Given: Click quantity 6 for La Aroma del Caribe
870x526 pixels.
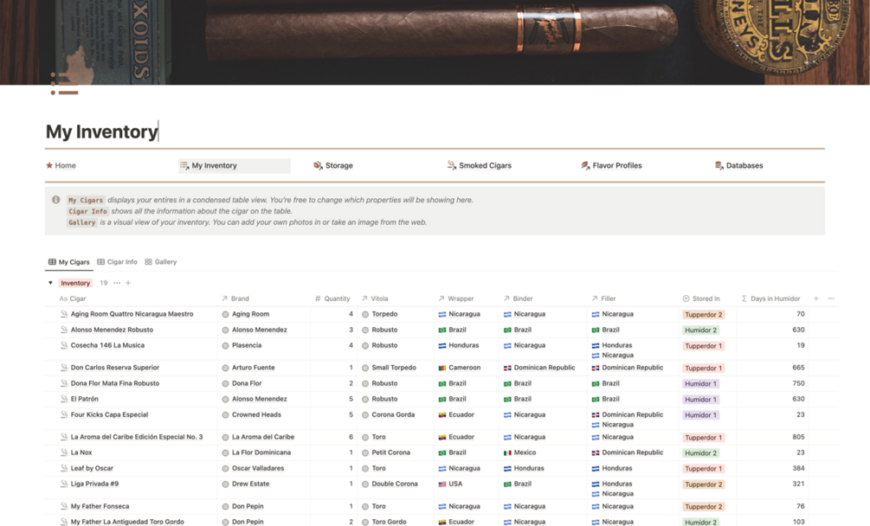Looking at the screenshot, I should (x=351, y=437).
